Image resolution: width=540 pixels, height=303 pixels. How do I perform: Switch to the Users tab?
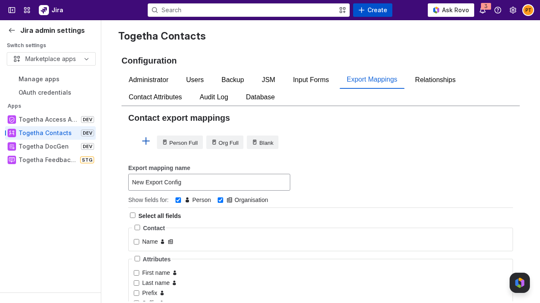[195, 80]
